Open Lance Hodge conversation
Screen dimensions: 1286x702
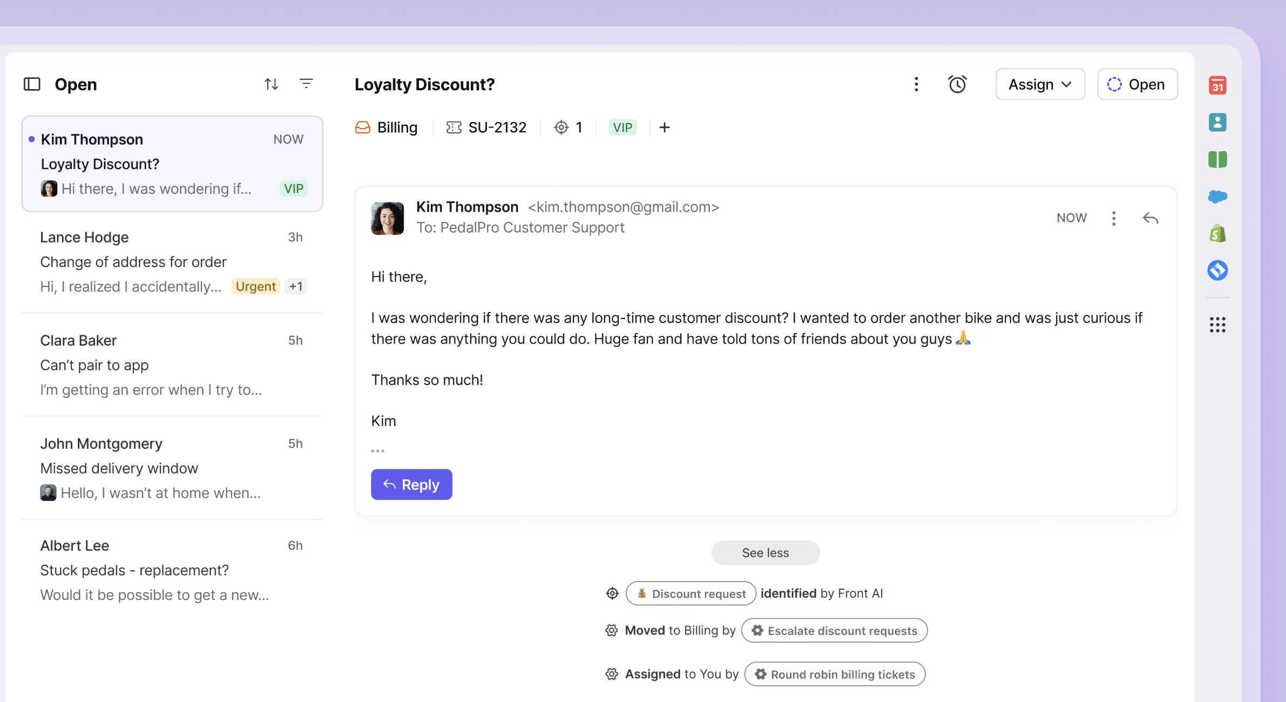pos(172,262)
